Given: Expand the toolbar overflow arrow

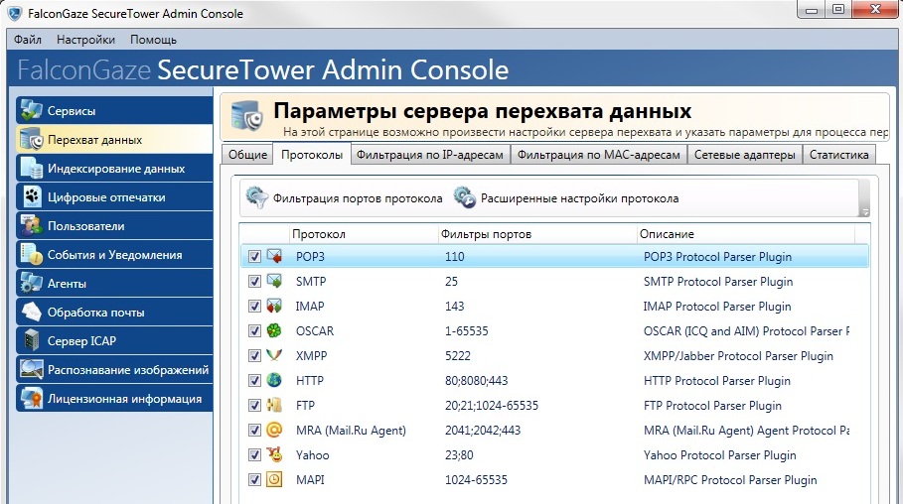Looking at the screenshot, I should click(864, 212).
